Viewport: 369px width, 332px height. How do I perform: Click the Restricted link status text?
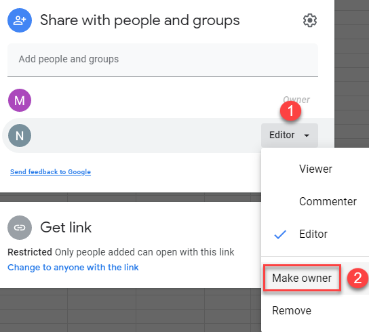pos(30,252)
